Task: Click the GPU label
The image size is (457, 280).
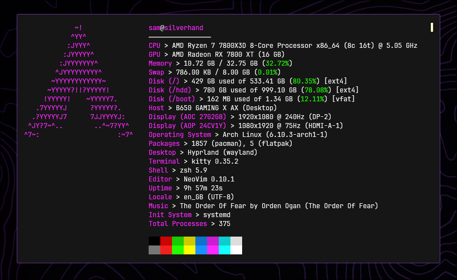Action: click(x=155, y=55)
